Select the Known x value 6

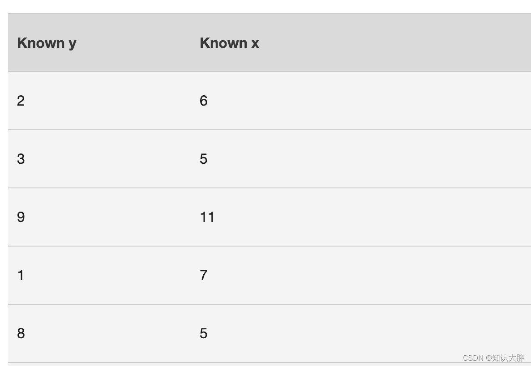coord(204,101)
